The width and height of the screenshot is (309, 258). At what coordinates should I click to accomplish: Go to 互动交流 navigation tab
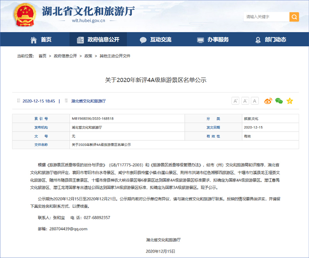pyautogui.click(x=156, y=39)
